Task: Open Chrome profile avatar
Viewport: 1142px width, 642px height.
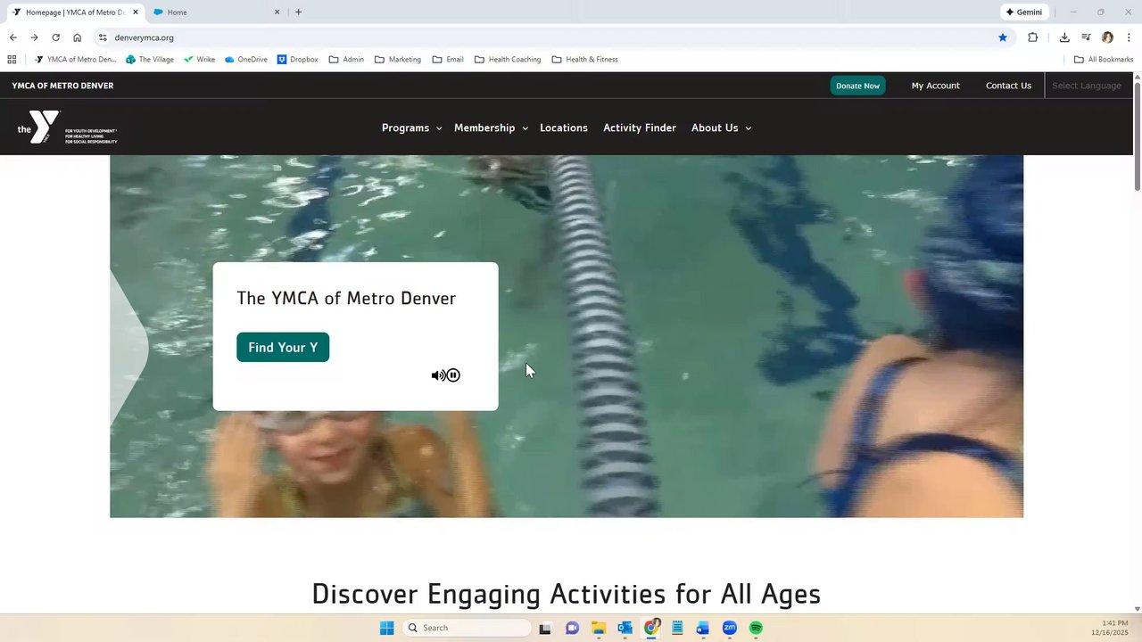Action: point(1107,37)
